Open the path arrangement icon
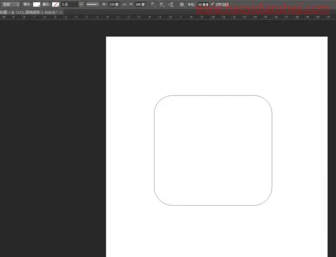Viewport: 336px width, 257px height. coord(171,4)
